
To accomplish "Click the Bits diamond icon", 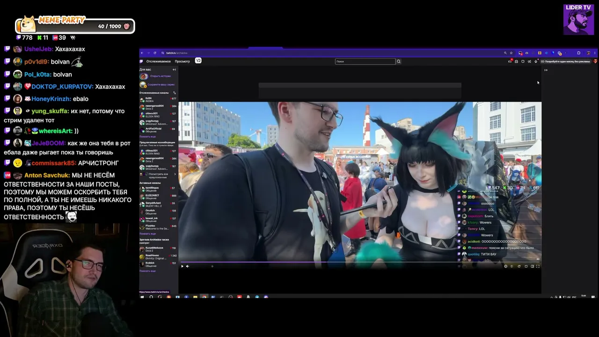I will (536, 61).
